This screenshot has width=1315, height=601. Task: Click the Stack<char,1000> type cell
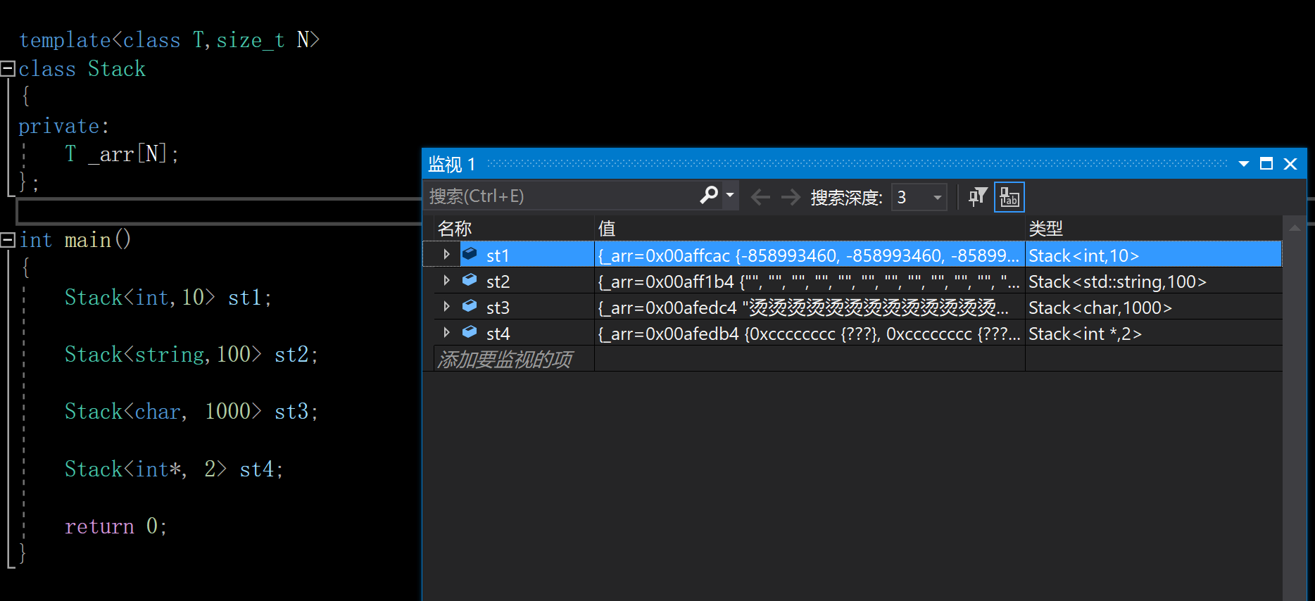point(1153,307)
